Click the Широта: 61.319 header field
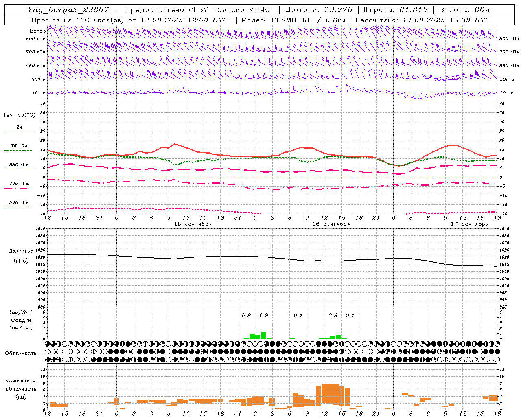Image resolution: width=521 pixels, height=417 pixels. 396,10
